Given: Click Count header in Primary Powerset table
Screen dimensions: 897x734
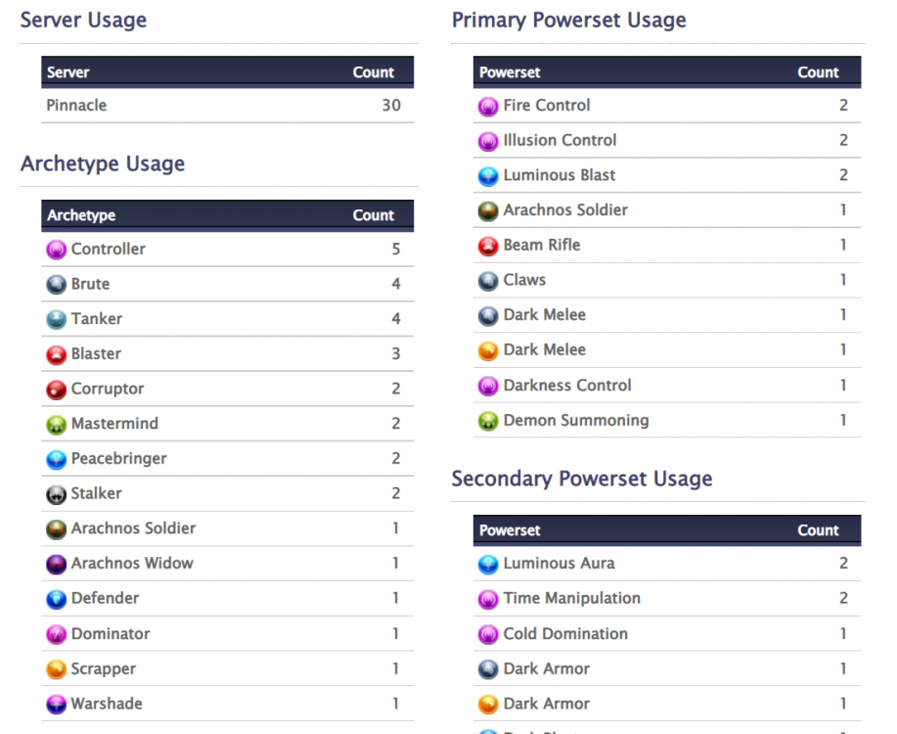Looking at the screenshot, I should [818, 72].
